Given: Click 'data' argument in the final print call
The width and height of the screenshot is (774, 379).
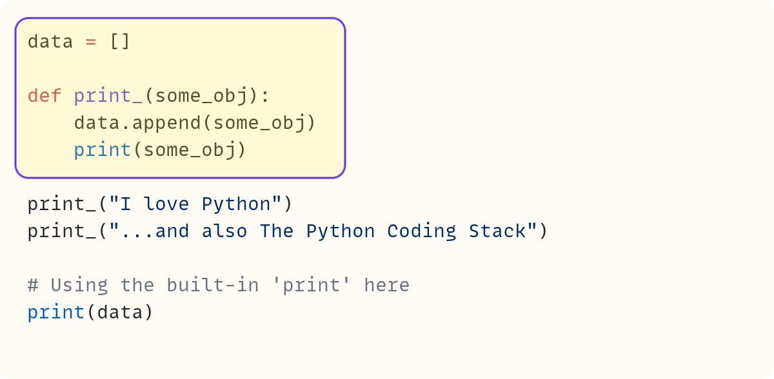Looking at the screenshot, I should [x=120, y=313].
